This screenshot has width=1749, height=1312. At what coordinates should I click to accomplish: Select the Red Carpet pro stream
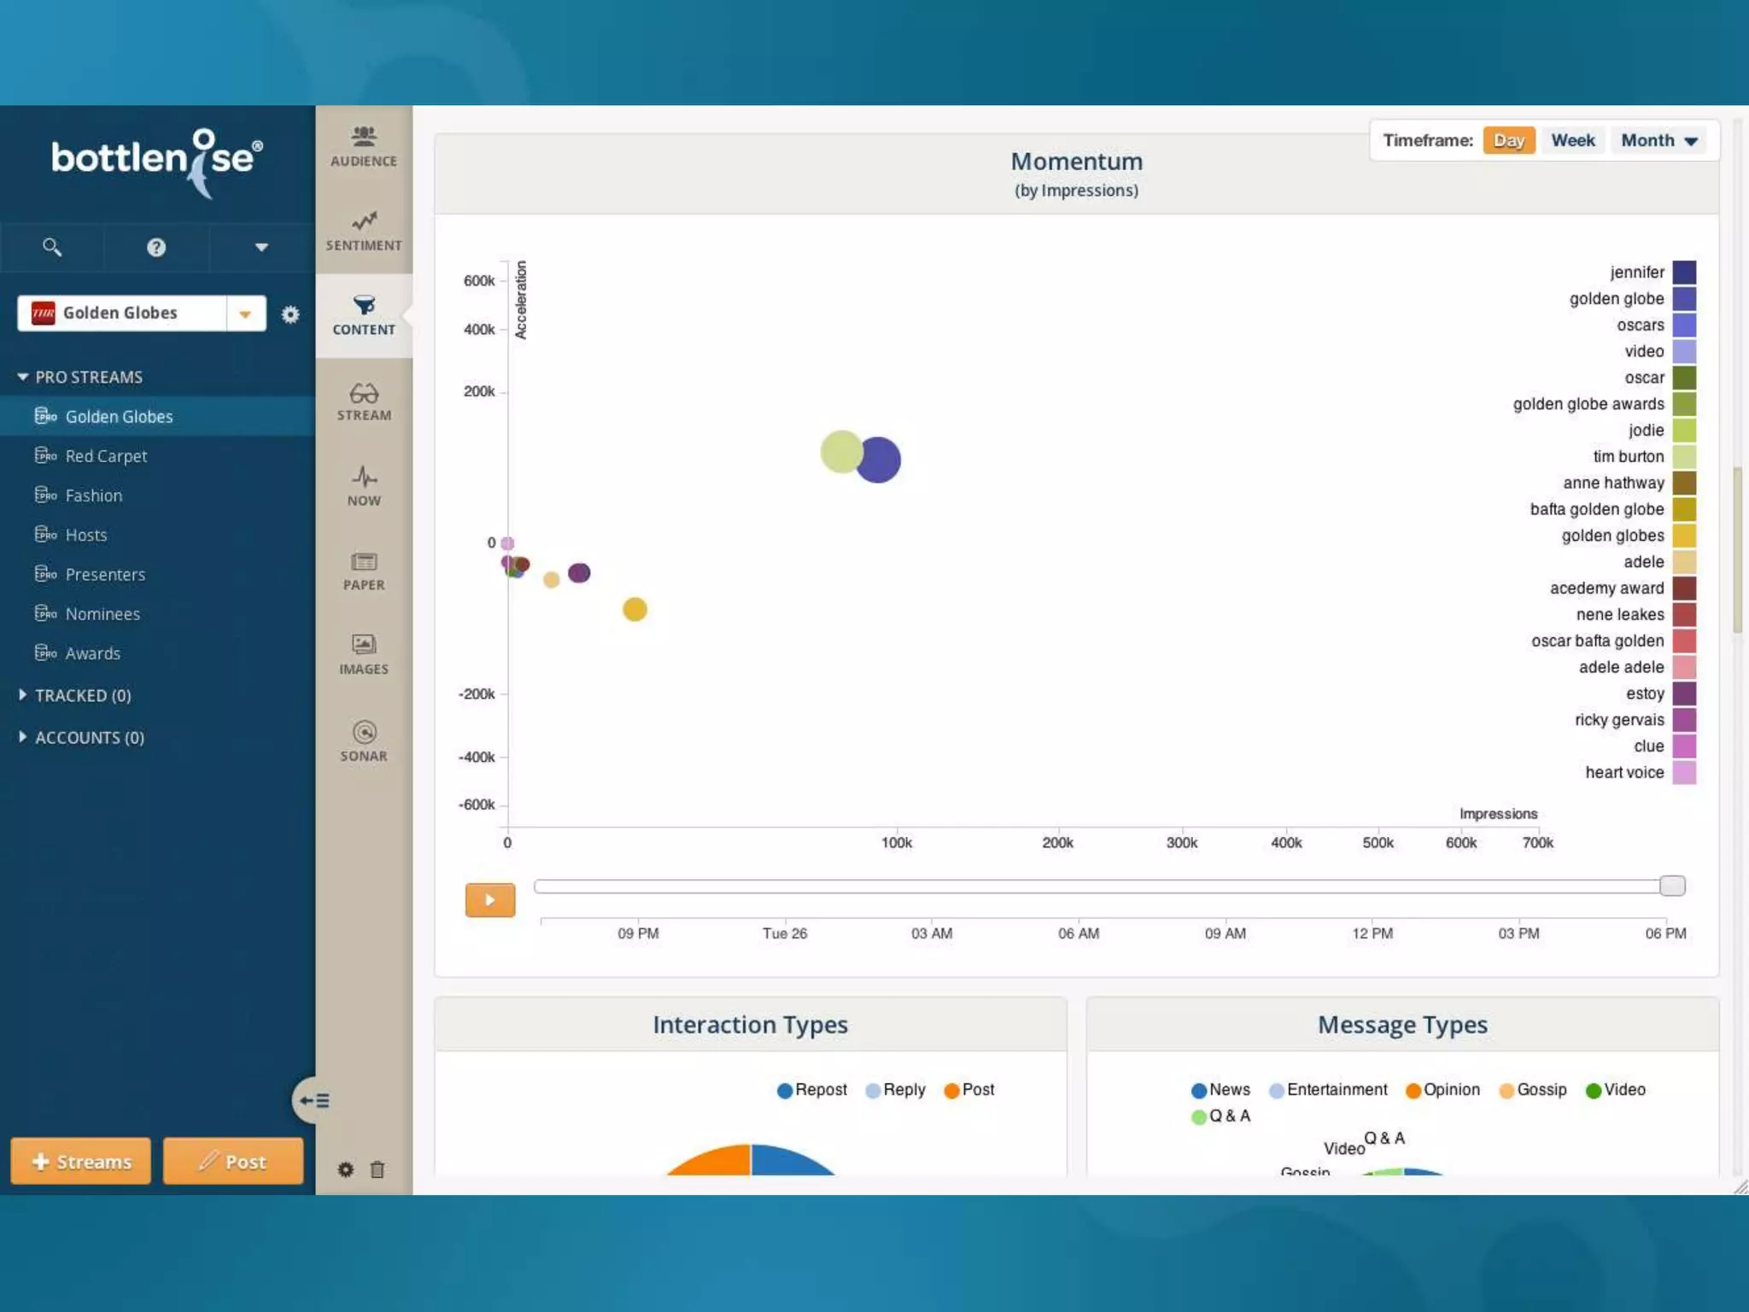[106, 456]
